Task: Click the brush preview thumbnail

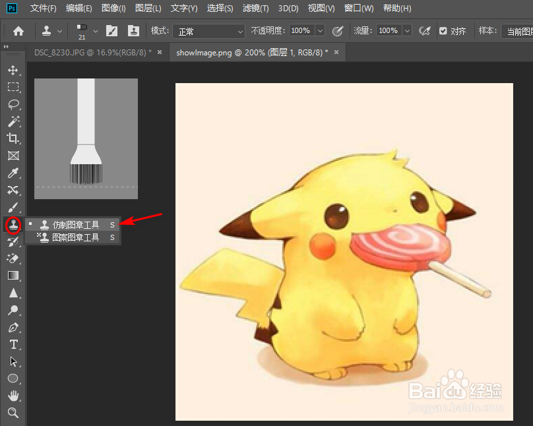Action: [x=86, y=138]
